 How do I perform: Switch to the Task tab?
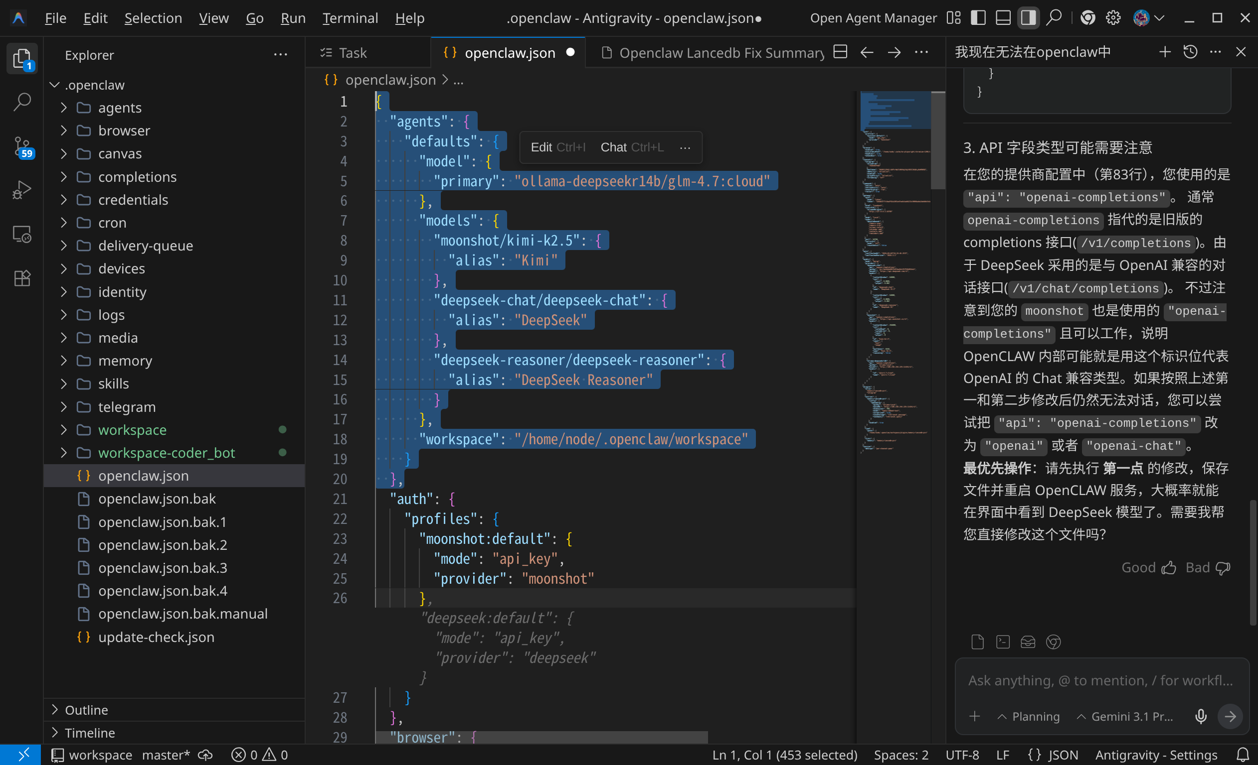pyautogui.click(x=353, y=52)
